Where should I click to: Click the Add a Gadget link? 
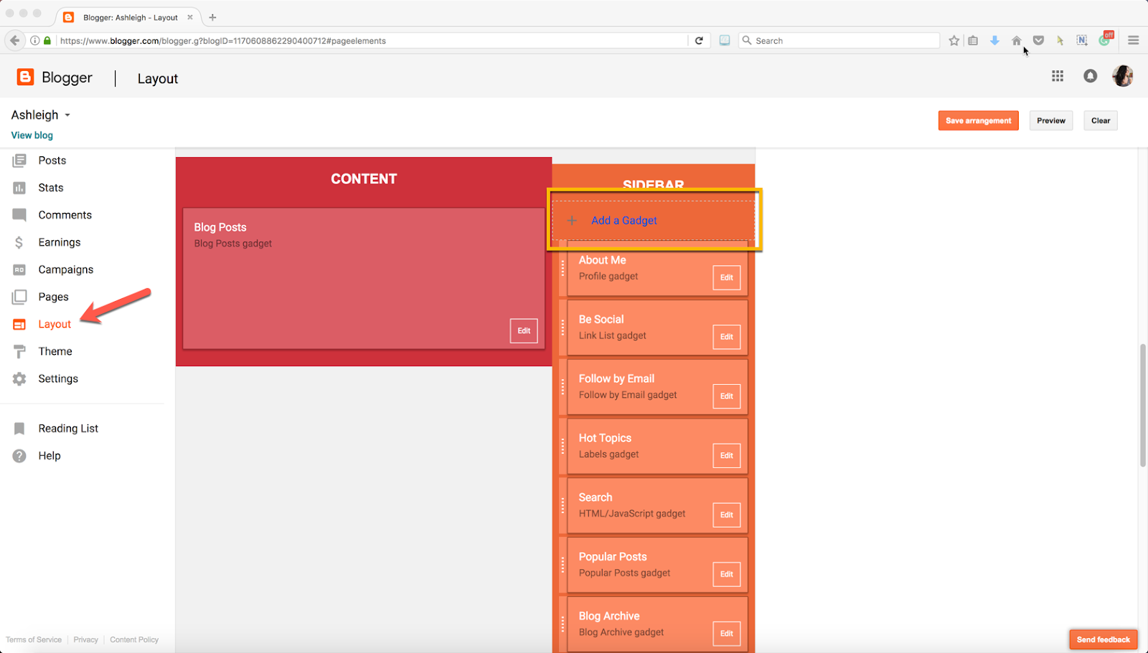coord(624,220)
